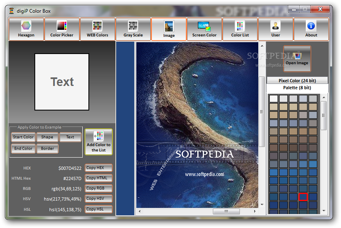Apply color as Start Color
This screenshot has height=228, width=341.
[23, 137]
